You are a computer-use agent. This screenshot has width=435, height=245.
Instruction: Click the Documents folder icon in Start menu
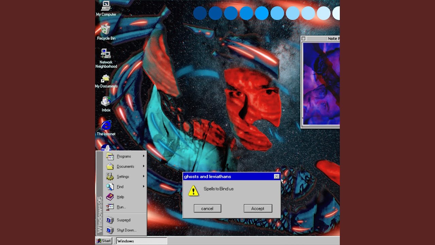110,166
